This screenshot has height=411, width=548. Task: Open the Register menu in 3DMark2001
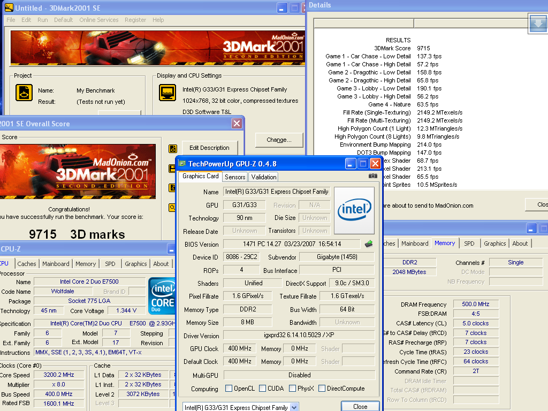135,20
